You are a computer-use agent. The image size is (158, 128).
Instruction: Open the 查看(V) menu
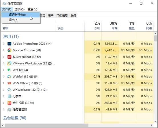tap(33, 9)
